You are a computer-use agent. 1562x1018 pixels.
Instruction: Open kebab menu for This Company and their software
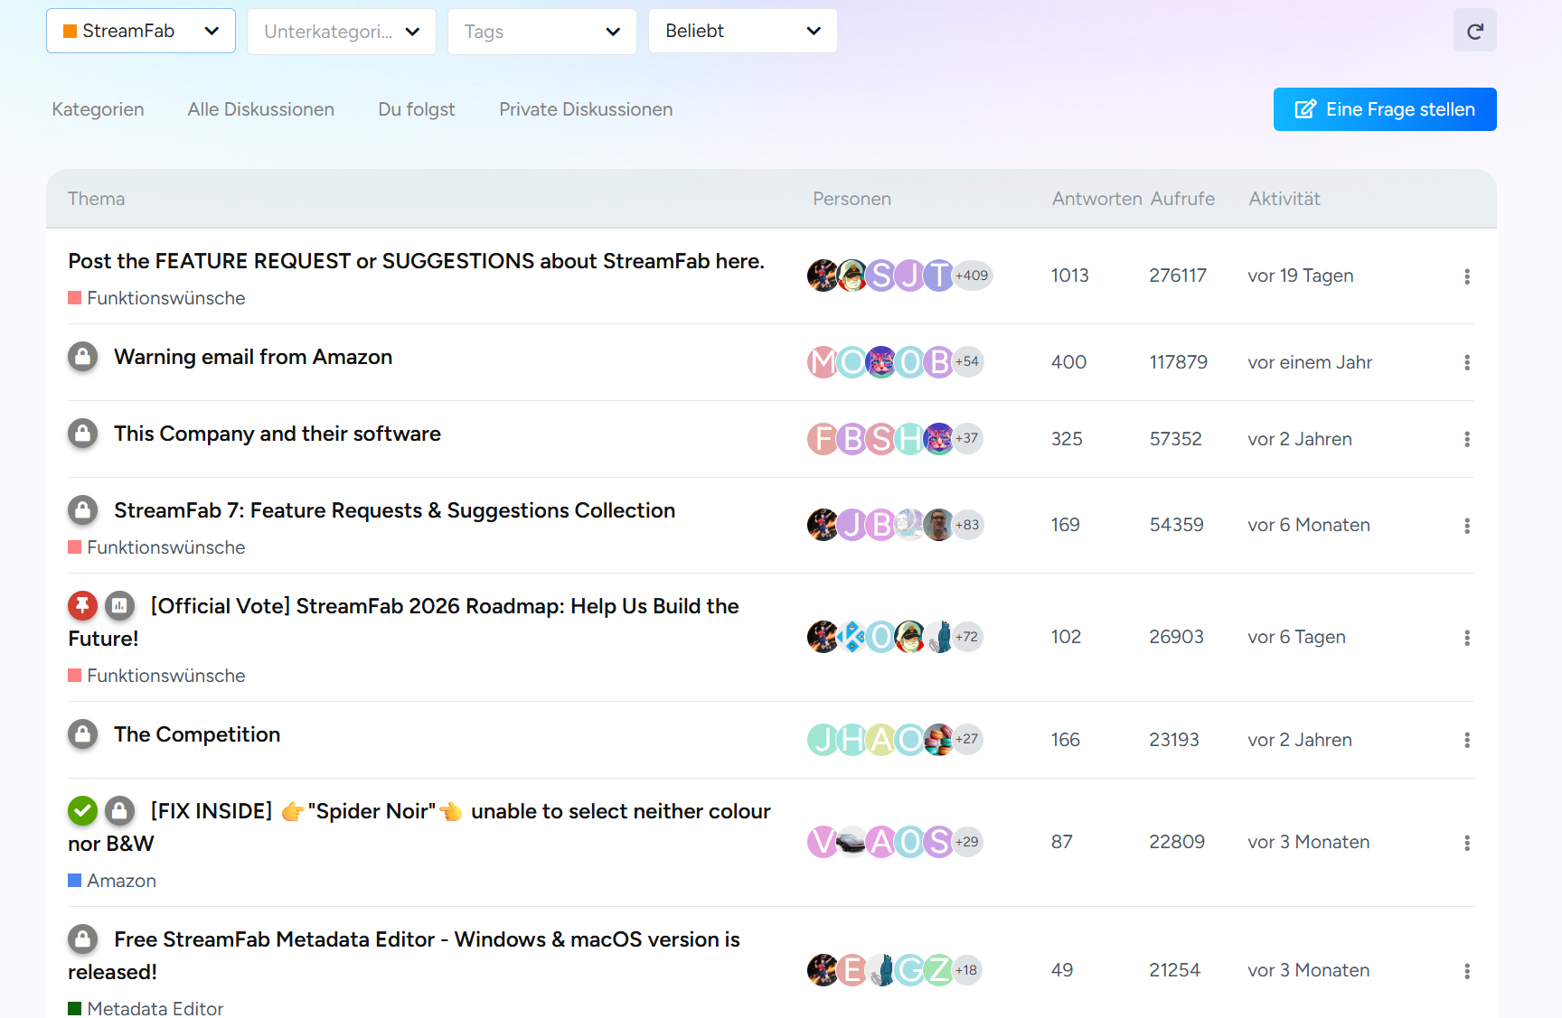(x=1466, y=439)
